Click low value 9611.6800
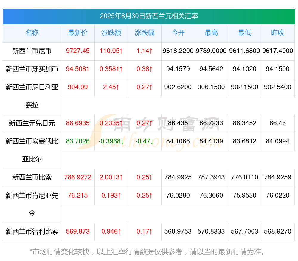The image size is (298, 261). point(245,51)
